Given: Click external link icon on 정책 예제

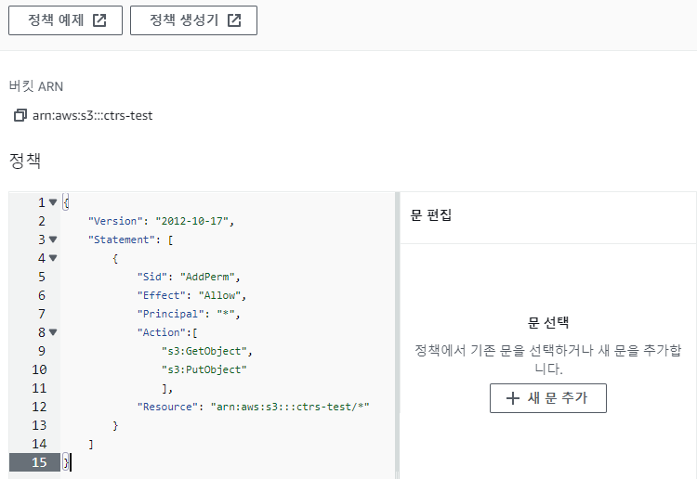Looking at the screenshot, I should pos(99,20).
